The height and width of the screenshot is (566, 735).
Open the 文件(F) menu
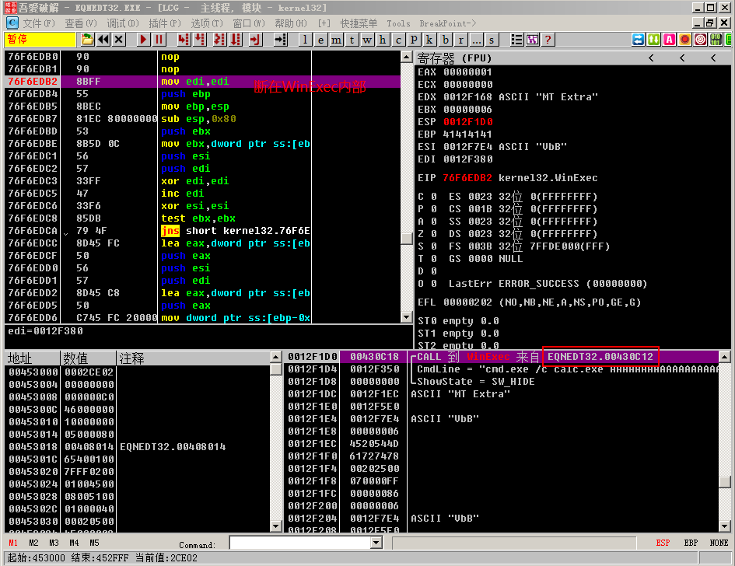pyautogui.click(x=38, y=23)
